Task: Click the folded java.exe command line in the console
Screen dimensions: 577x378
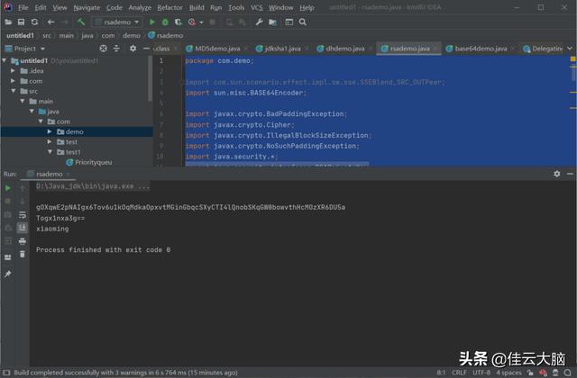Action: [x=93, y=186]
